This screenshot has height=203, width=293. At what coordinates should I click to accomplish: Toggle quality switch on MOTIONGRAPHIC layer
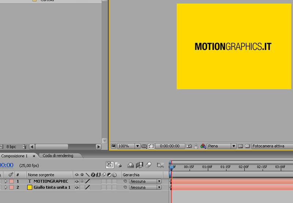[88, 181]
